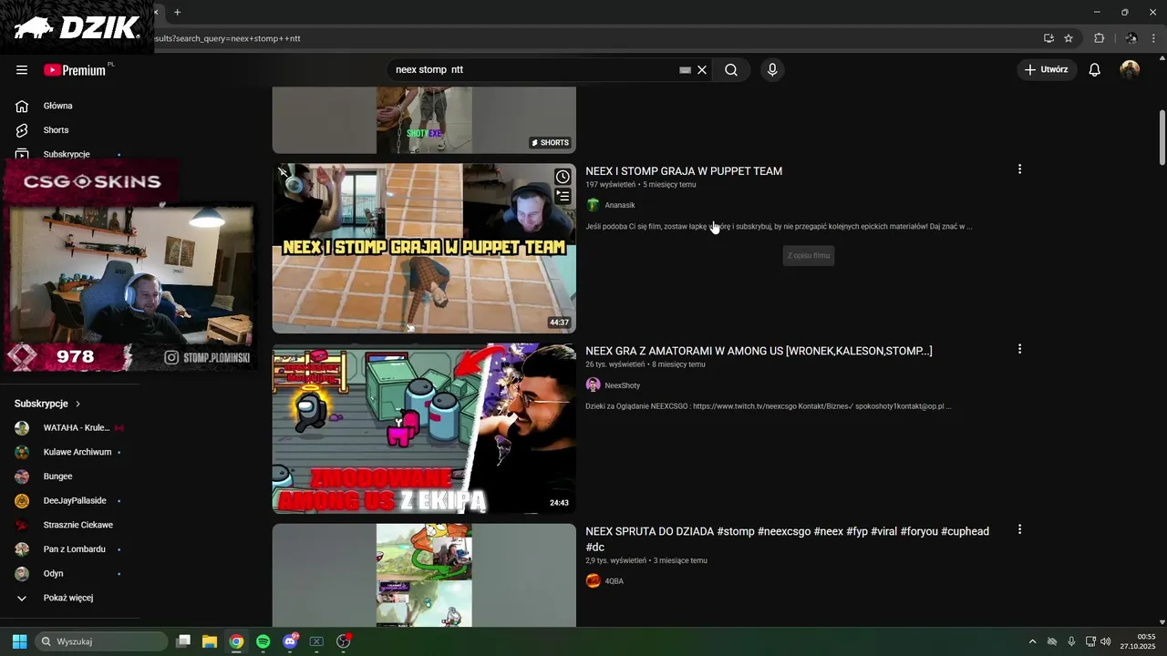This screenshot has height=656, width=1167.
Task: Click the page vertical scrollbar thumb
Action: [x=1162, y=137]
